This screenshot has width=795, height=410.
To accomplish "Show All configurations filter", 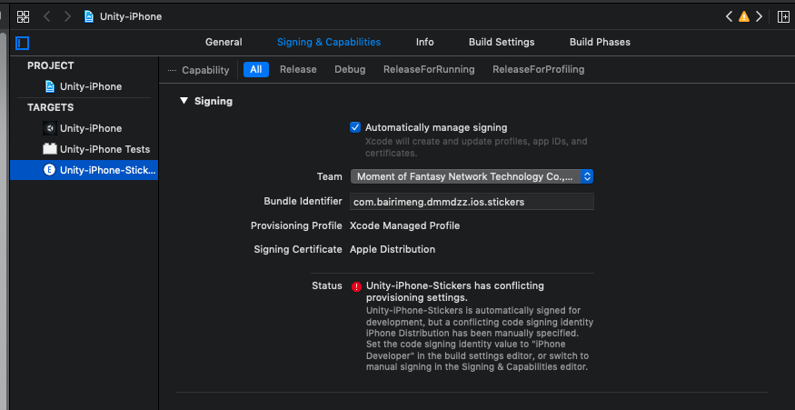I will 256,69.
